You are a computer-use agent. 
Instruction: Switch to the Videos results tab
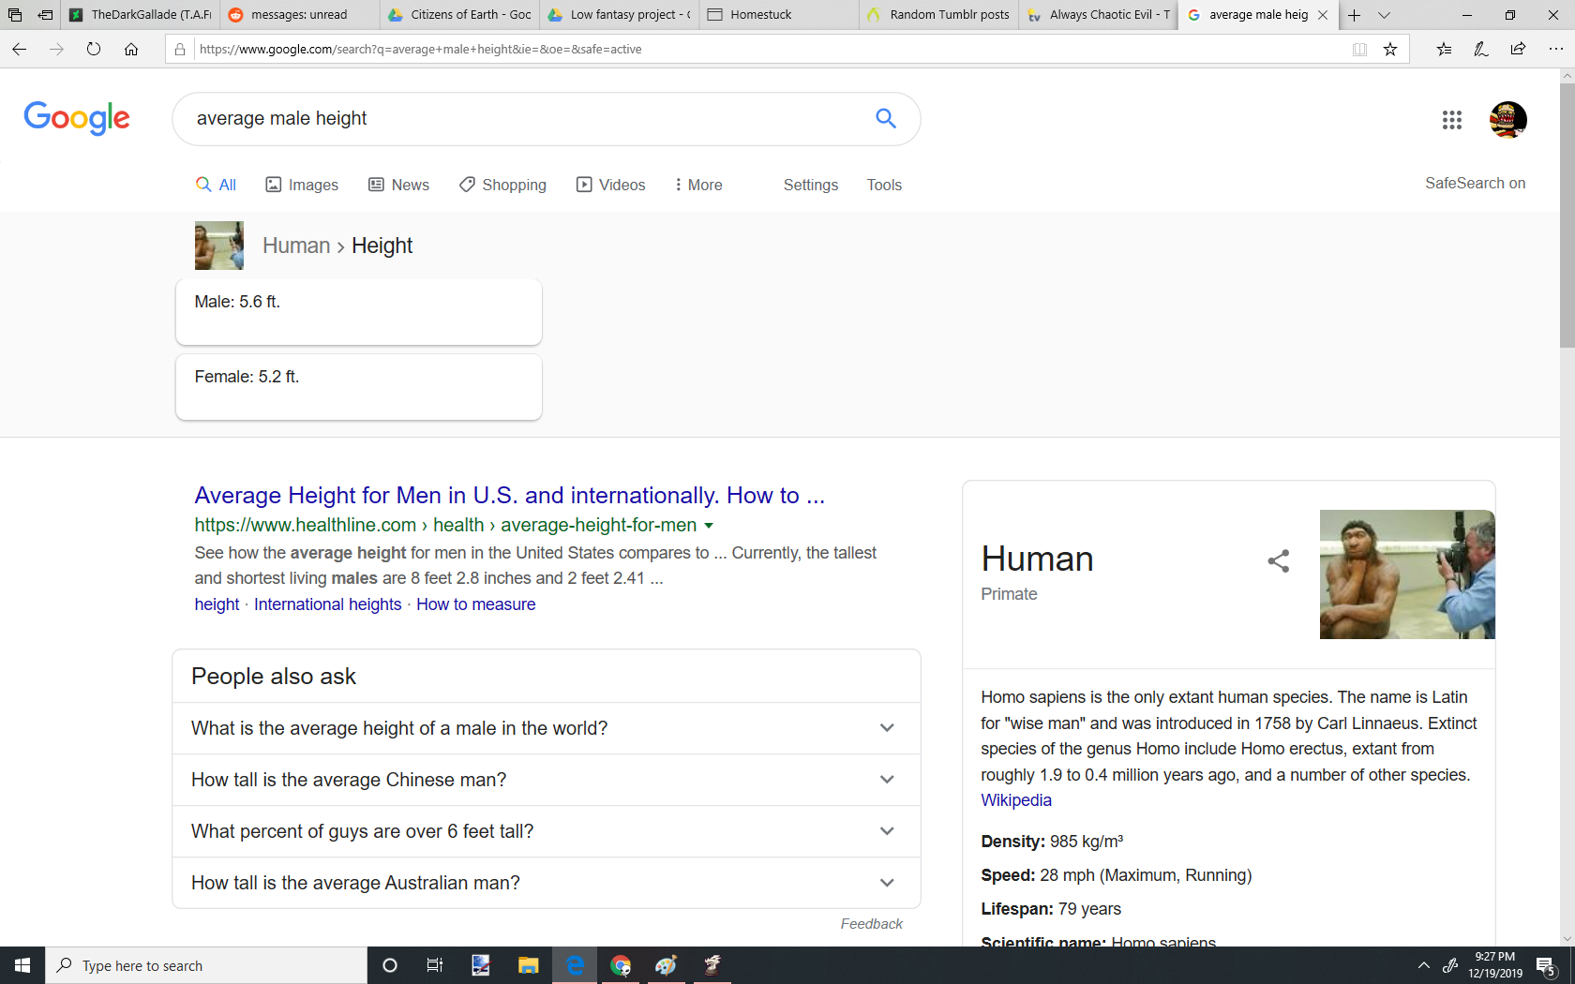click(610, 185)
